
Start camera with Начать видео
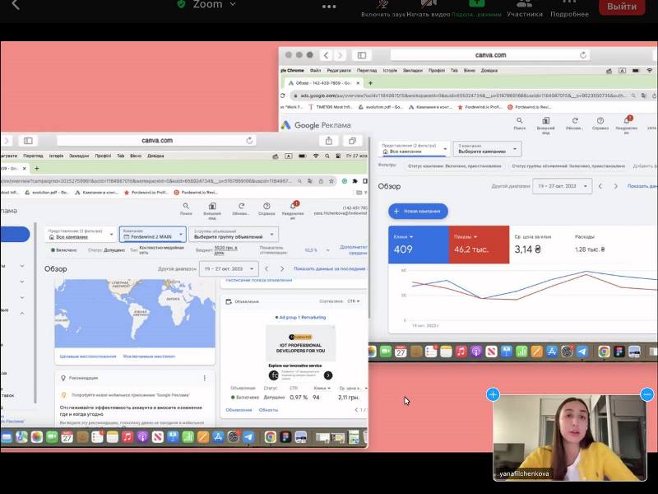coord(428,9)
